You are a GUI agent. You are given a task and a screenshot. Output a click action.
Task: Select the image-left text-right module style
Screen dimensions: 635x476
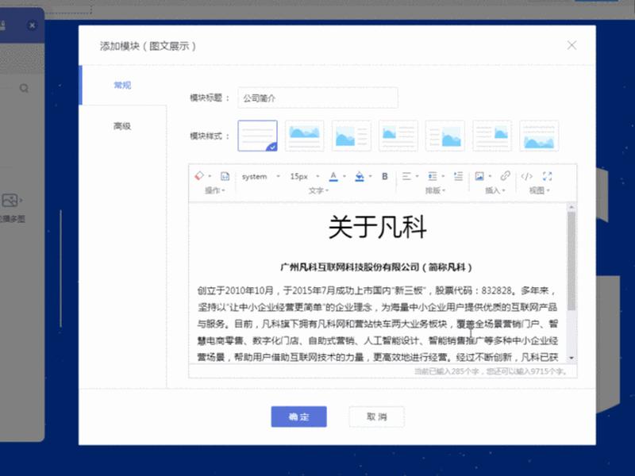coord(352,136)
